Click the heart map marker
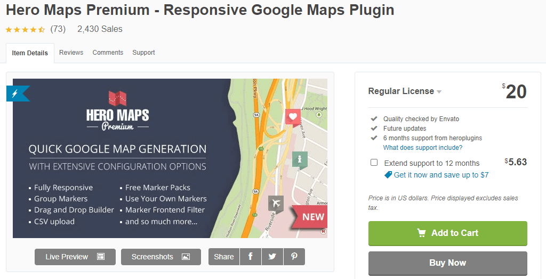The image size is (546, 279). point(293,117)
